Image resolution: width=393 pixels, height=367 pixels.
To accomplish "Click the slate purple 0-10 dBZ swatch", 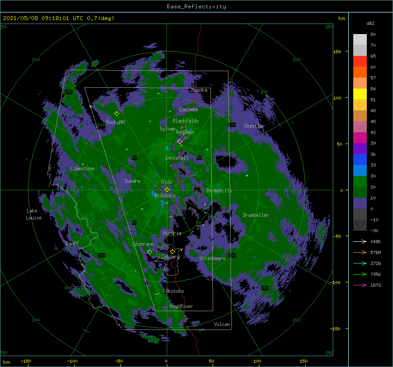I will coord(360,203).
